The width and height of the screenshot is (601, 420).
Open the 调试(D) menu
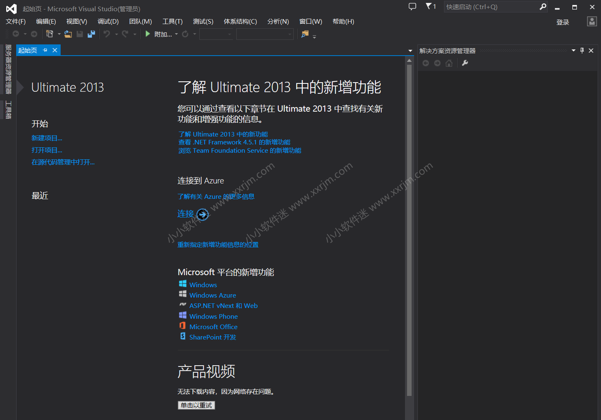108,22
